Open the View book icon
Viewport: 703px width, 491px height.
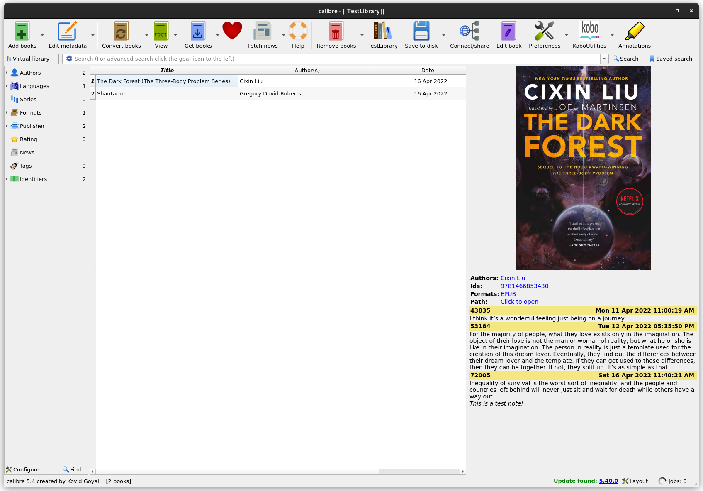161,31
